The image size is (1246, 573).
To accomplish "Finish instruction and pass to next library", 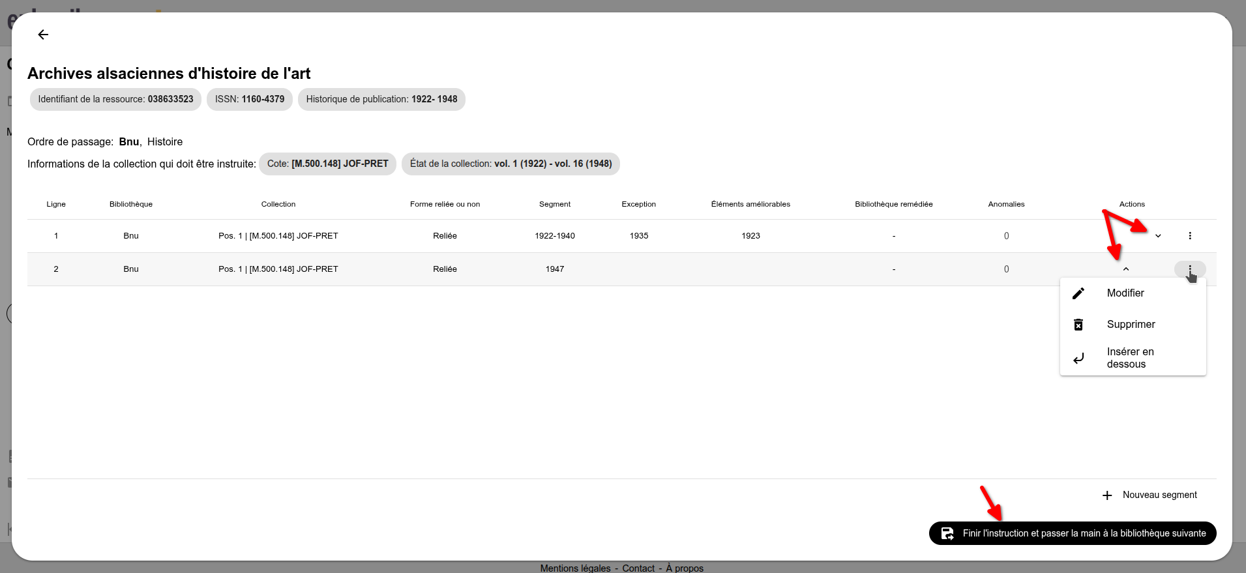I will pyautogui.click(x=1083, y=533).
